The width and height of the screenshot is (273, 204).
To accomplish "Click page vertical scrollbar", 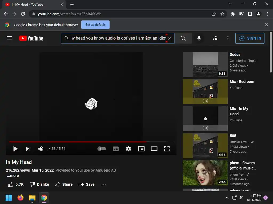I will (x=271, y=52).
